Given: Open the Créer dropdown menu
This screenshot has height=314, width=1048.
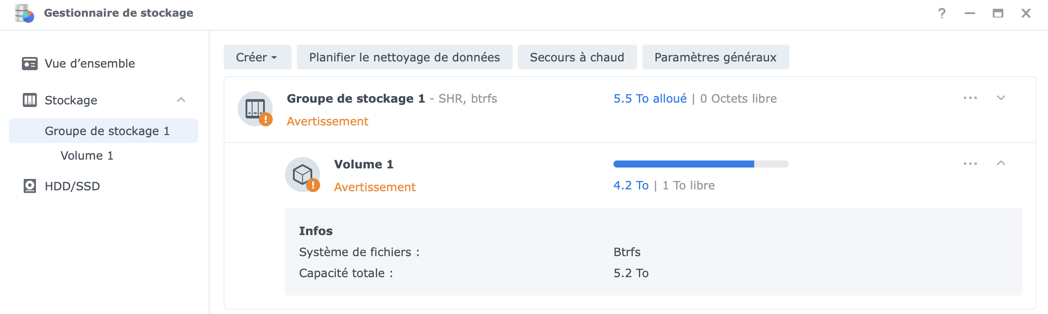Looking at the screenshot, I should pos(257,57).
